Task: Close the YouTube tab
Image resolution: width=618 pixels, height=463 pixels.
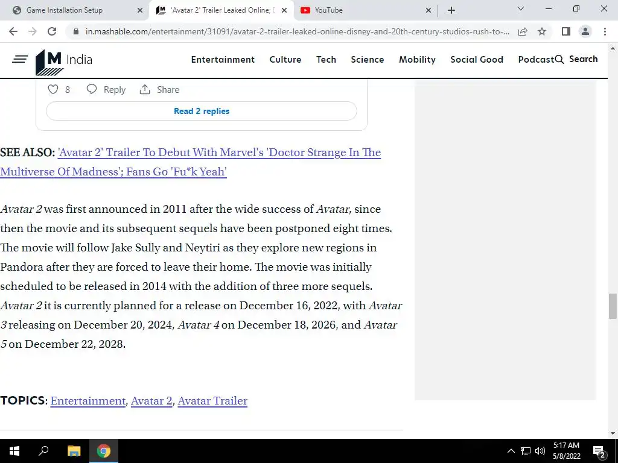Action: pyautogui.click(x=428, y=10)
